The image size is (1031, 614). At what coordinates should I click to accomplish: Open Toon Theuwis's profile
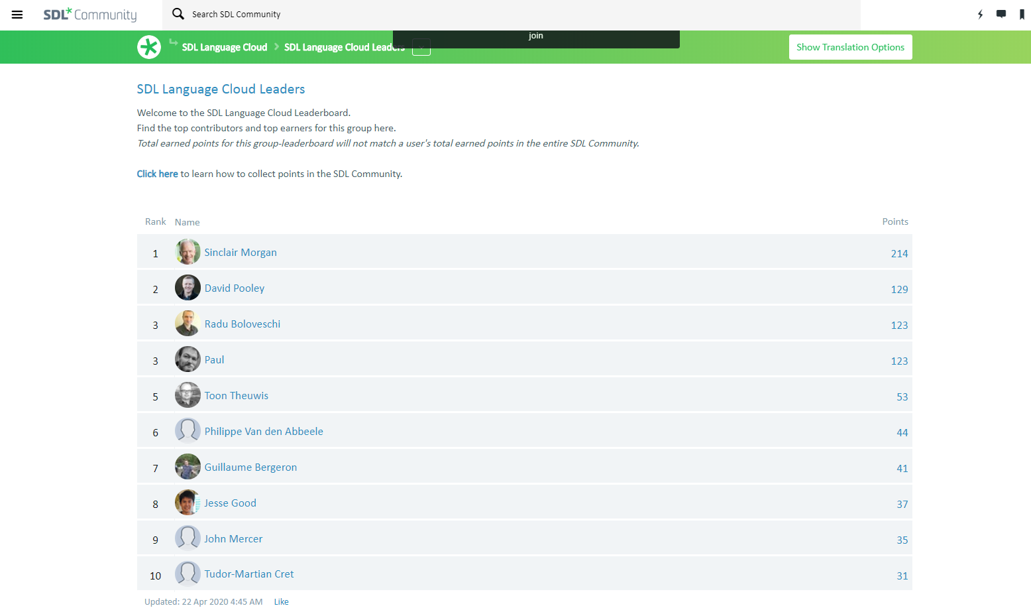pyautogui.click(x=237, y=396)
